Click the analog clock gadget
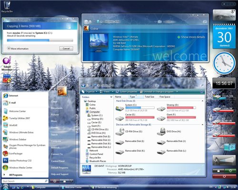This screenshot has height=190, width=238. coord(224,63)
